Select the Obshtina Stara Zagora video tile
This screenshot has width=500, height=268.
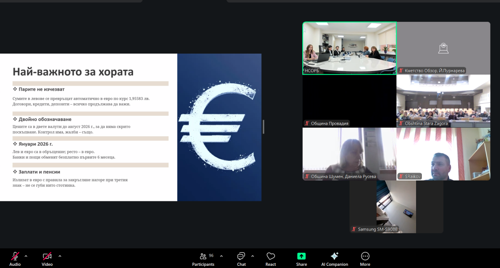coord(444,101)
